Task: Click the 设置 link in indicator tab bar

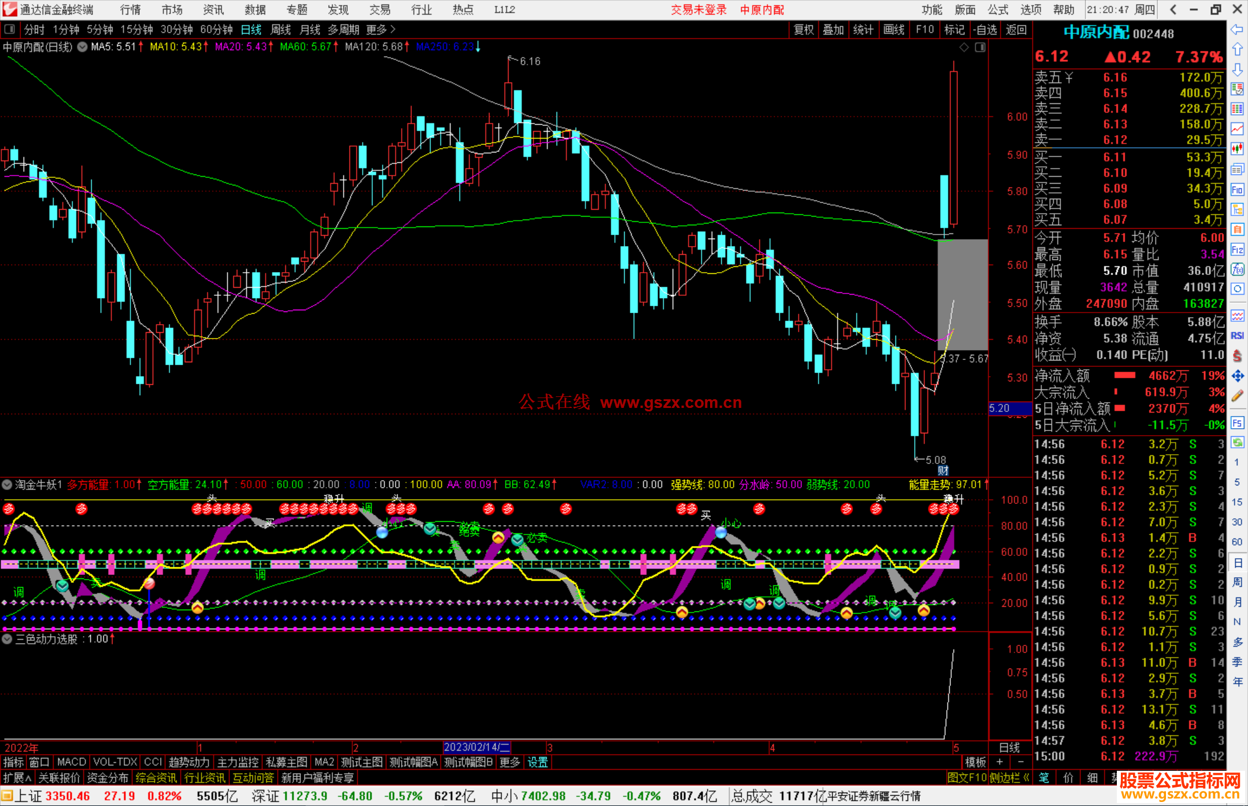Action: coord(537,762)
